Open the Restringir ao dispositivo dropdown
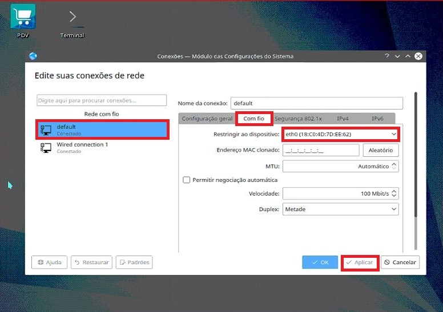 pyautogui.click(x=340, y=135)
